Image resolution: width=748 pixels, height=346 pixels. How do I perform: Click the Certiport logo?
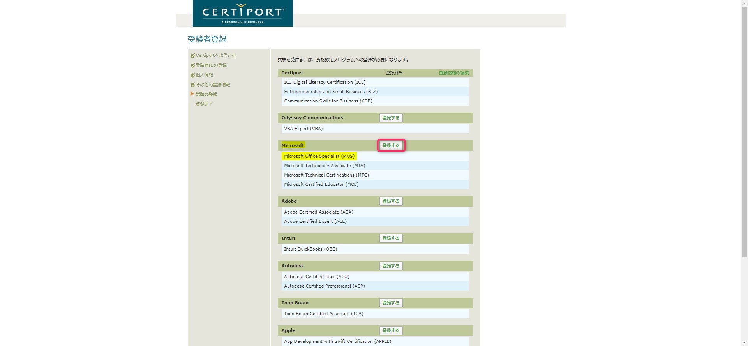(x=243, y=13)
